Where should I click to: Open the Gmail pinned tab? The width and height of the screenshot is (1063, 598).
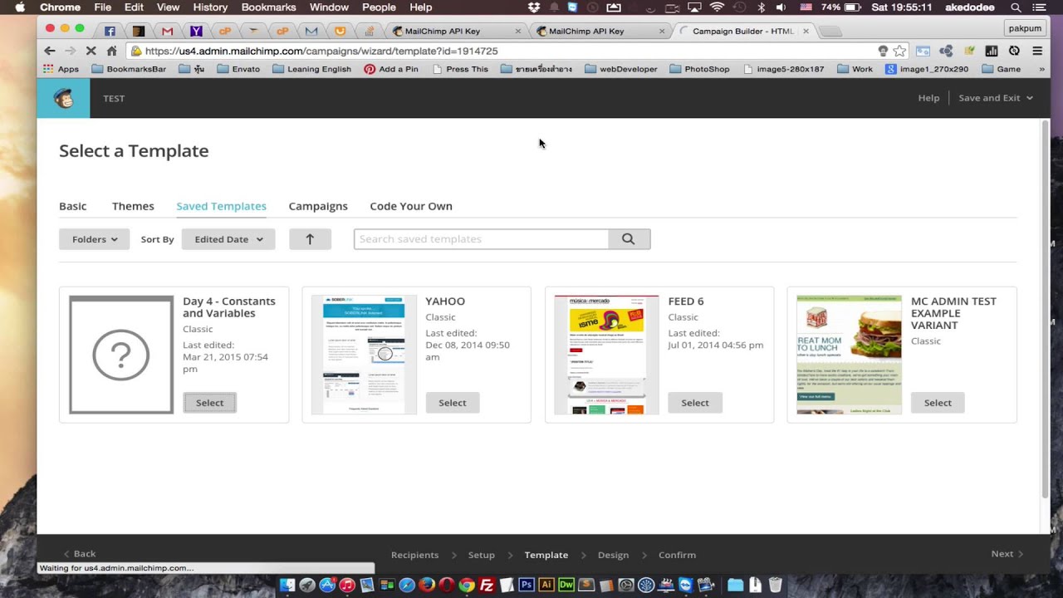pyautogui.click(x=167, y=32)
